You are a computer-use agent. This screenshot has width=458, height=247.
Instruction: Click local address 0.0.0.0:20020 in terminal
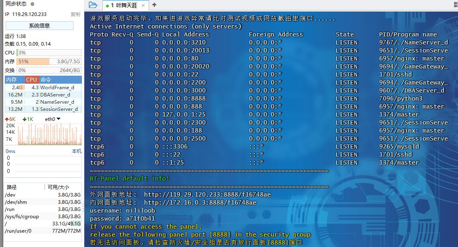(186, 66)
